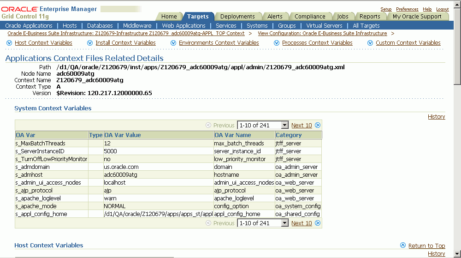Click the arrow icon beside Custom Context Variables

370,43
